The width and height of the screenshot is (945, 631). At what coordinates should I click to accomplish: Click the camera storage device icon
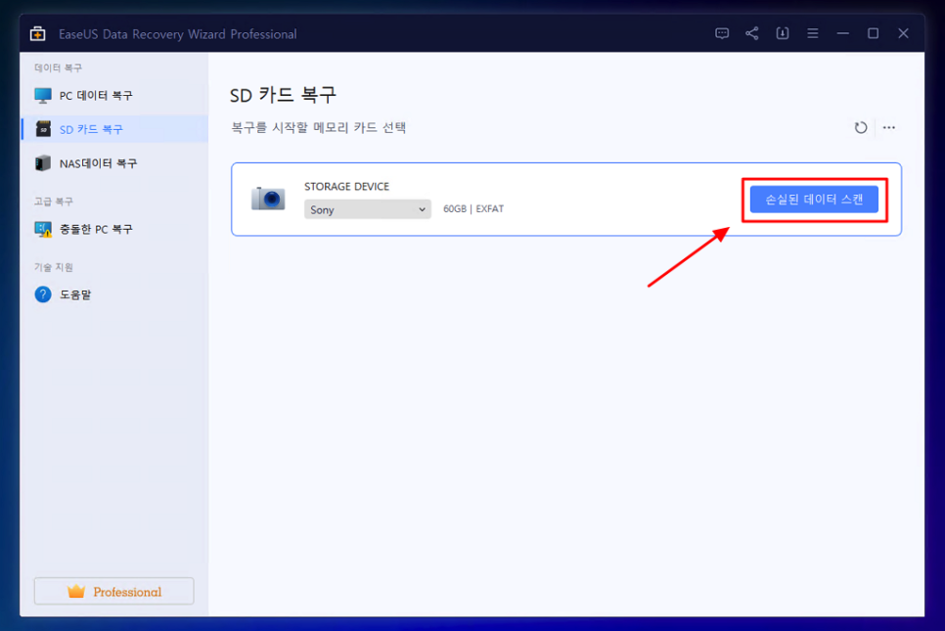coord(268,199)
